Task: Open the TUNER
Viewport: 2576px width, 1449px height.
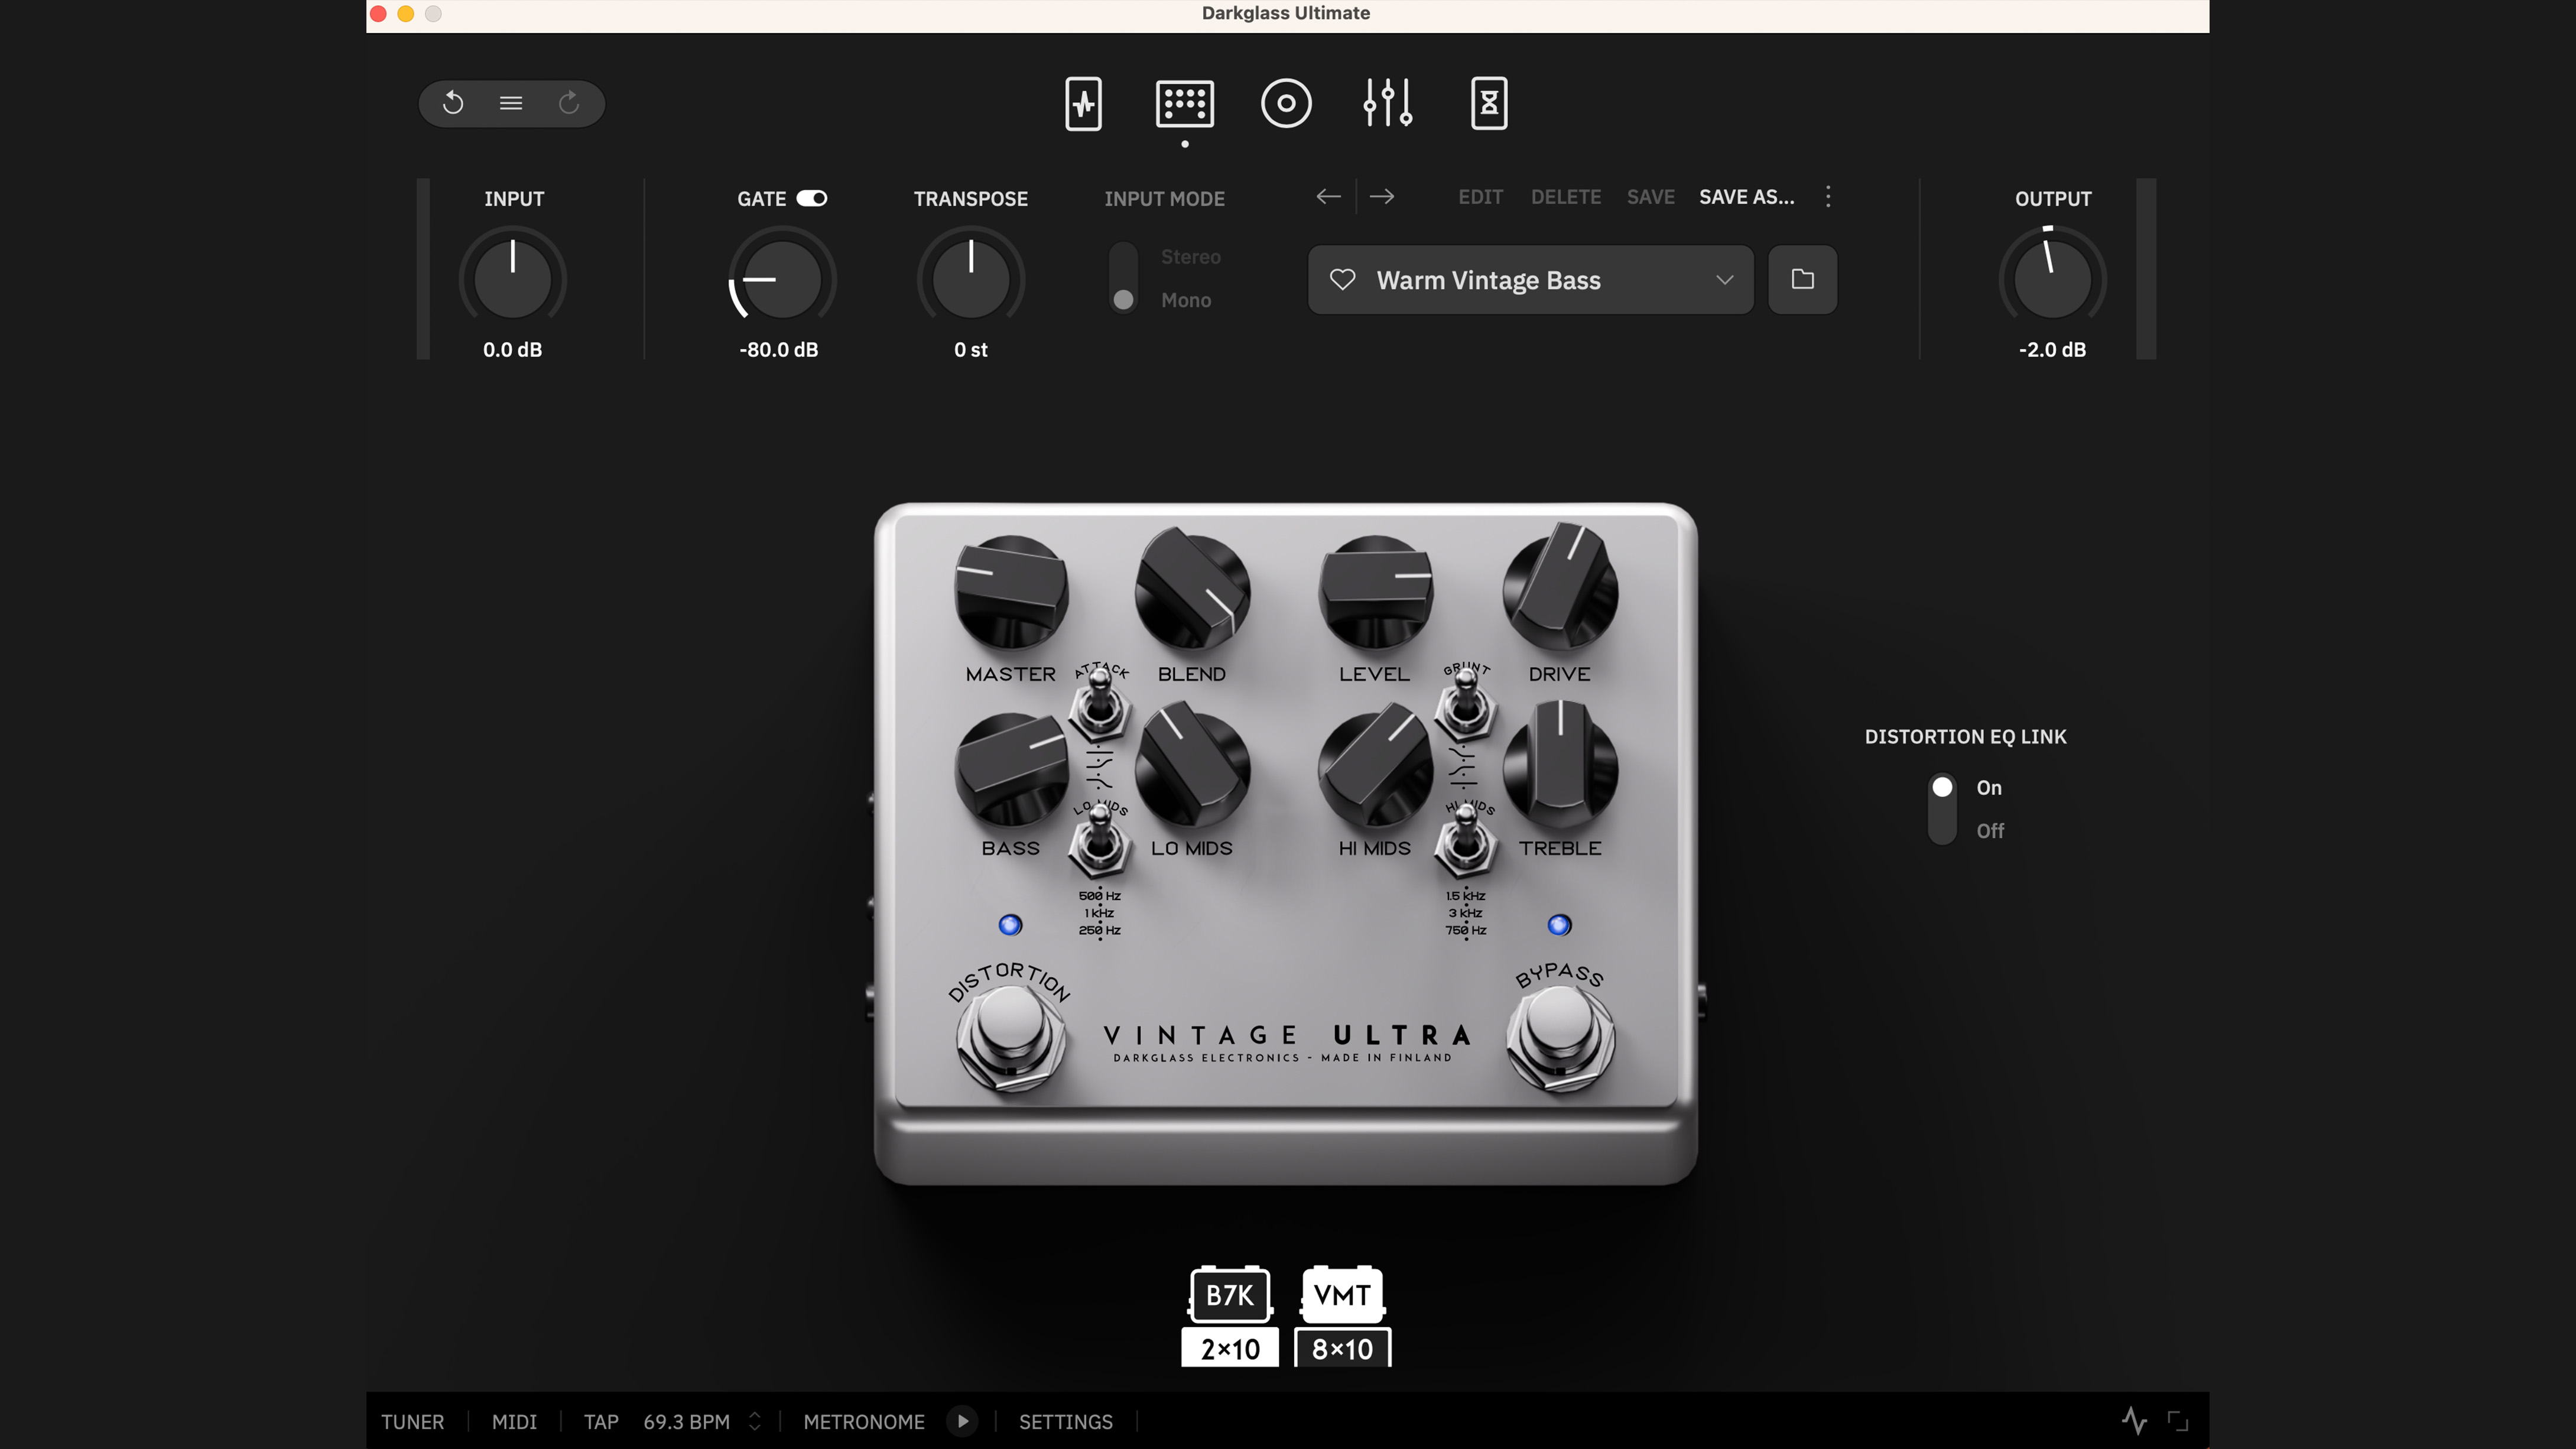Action: click(412, 1422)
